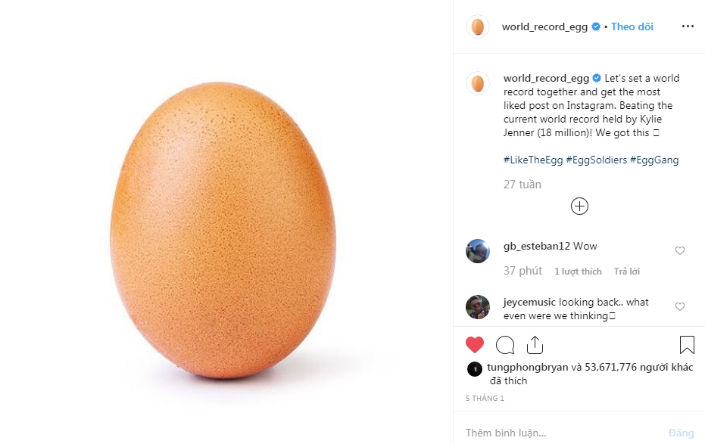Screen dimensions: 705x444
Task: Open the #EggSoldiers hashtag
Action: pyautogui.click(x=600, y=160)
